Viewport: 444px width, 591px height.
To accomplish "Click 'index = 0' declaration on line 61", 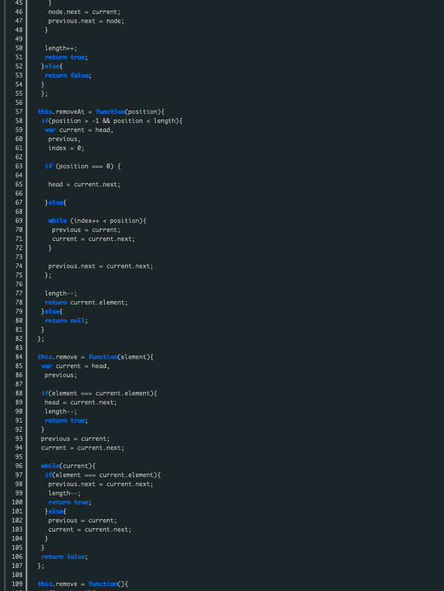I will [66, 148].
